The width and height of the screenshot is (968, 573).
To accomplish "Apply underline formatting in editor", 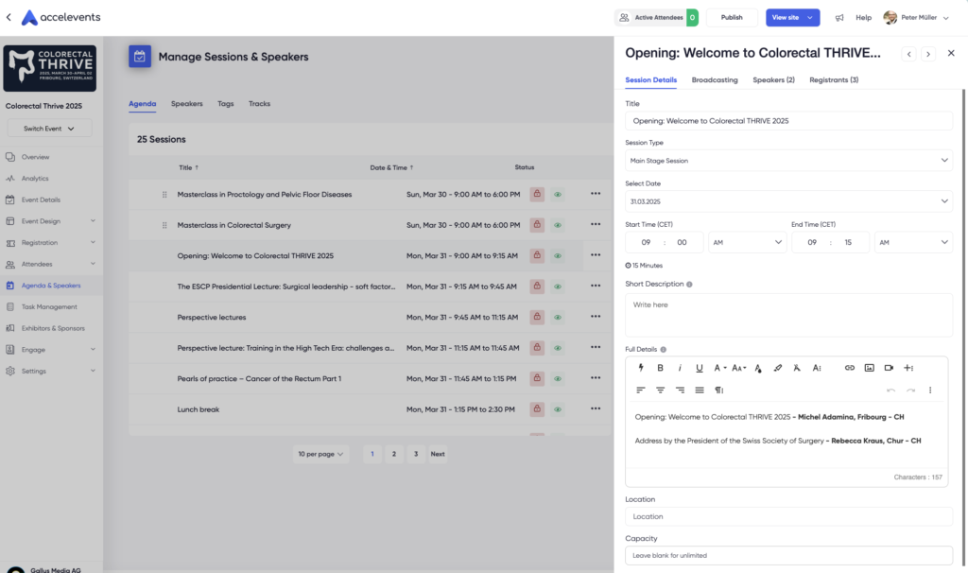I will 700,368.
